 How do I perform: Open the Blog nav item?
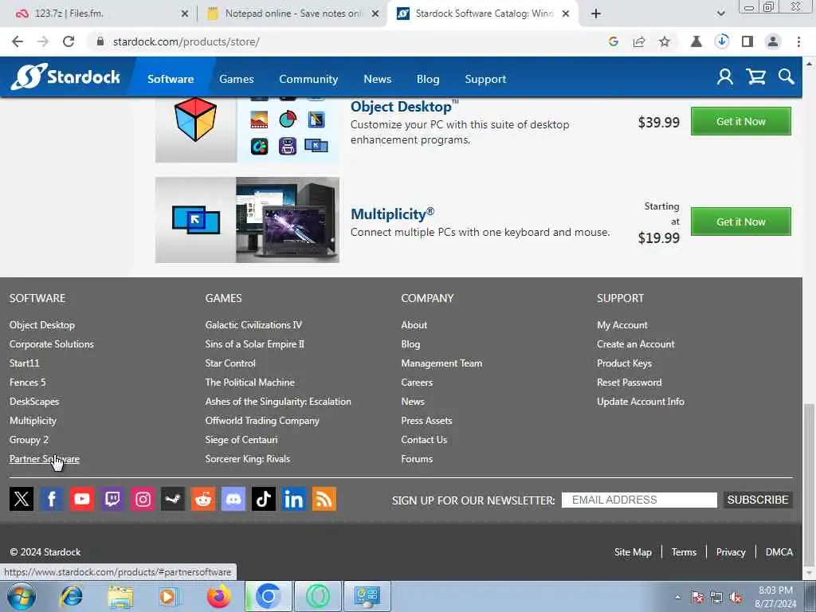click(428, 79)
